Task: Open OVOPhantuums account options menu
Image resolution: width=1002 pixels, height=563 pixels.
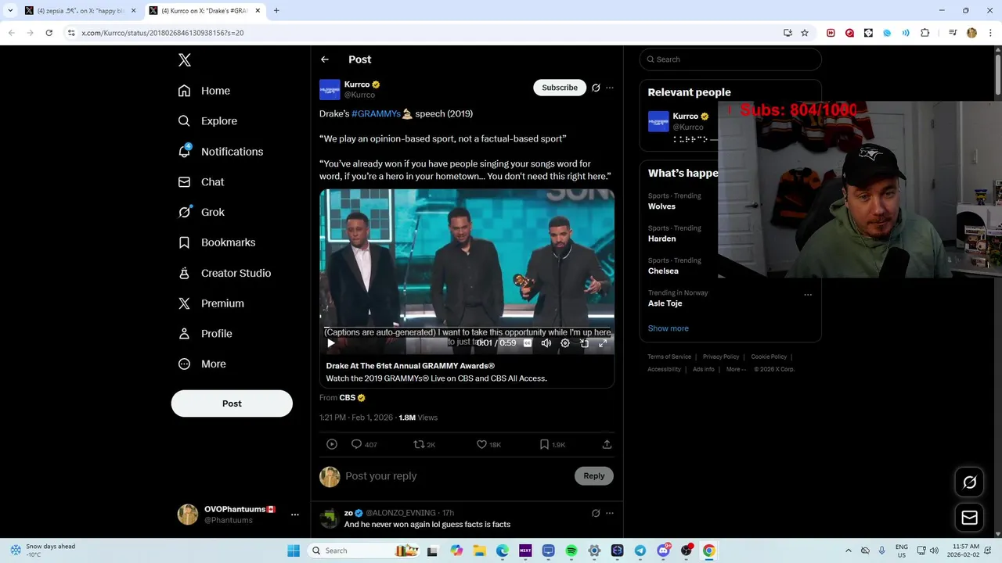Action: coord(294,515)
